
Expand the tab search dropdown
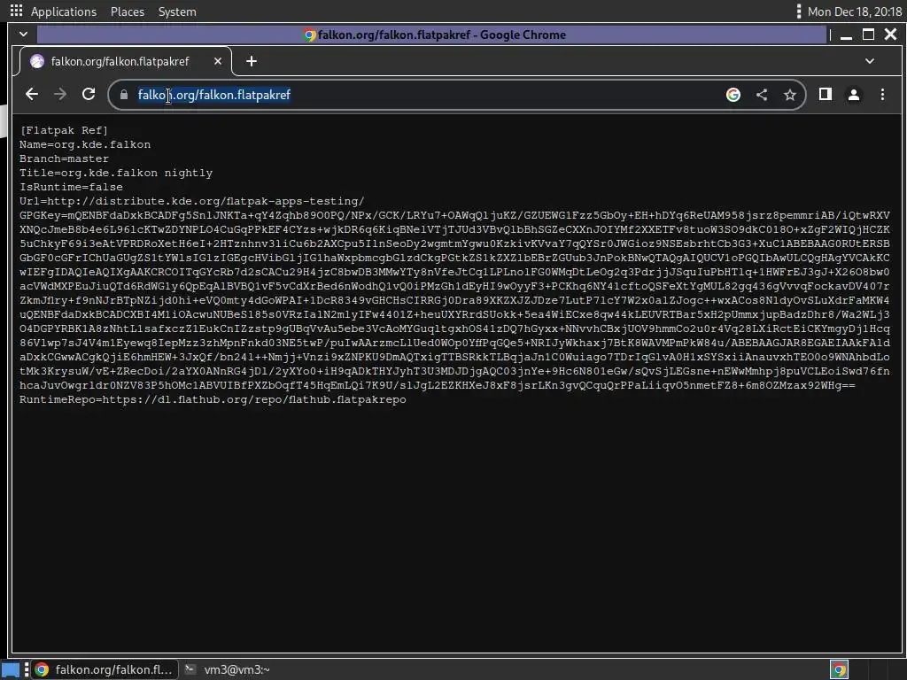point(870,61)
